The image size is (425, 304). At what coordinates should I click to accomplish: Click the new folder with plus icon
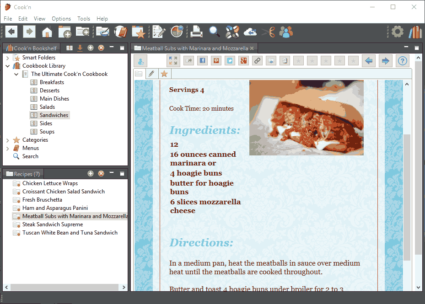coord(65,32)
